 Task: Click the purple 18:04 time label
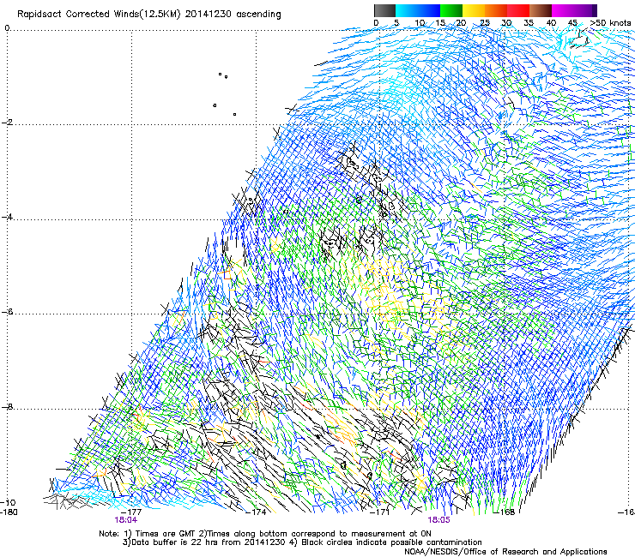(x=126, y=520)
